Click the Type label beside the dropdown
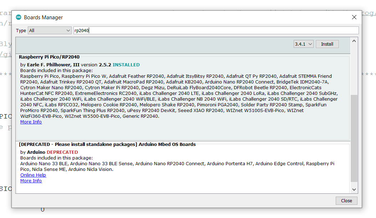Viewport: 376px width, 218px height. tap(21, 30)
